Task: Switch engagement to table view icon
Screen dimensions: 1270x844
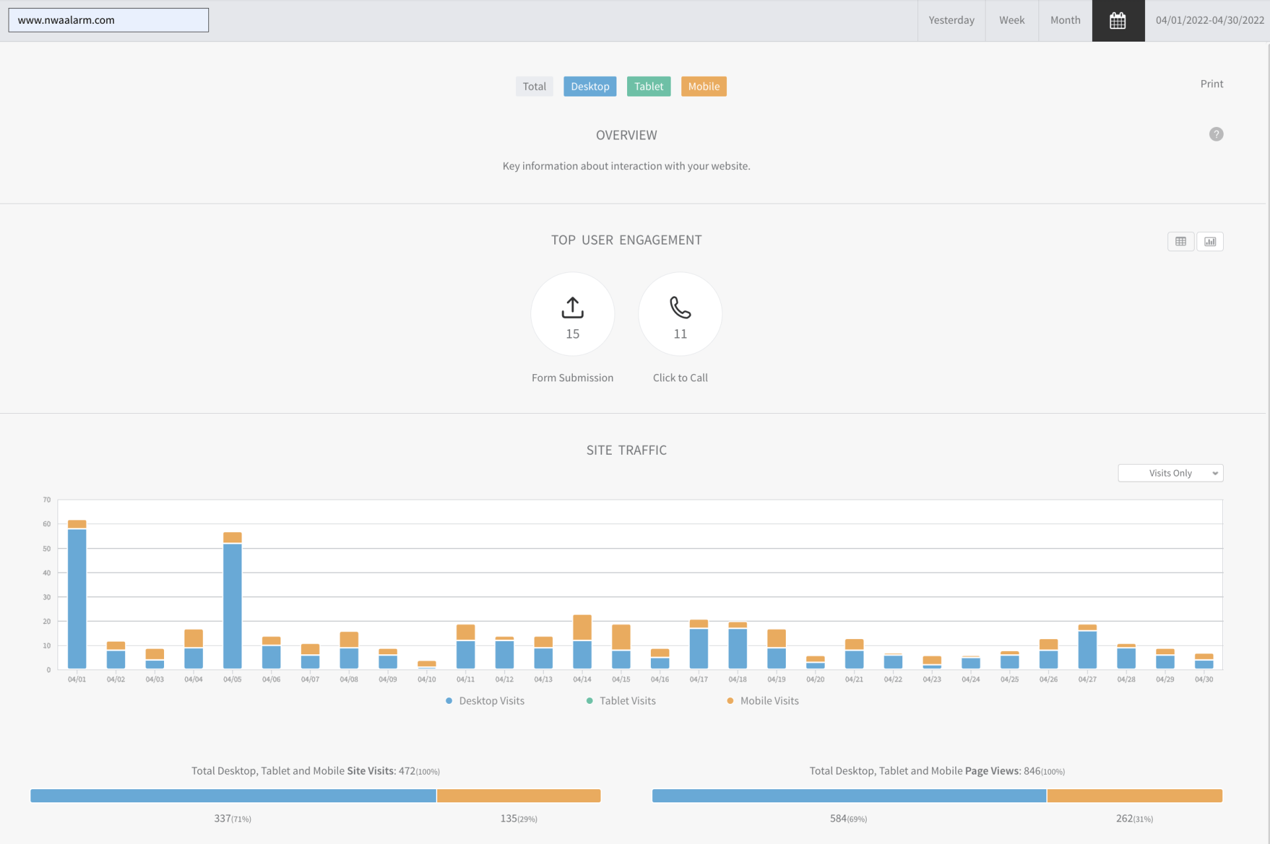Action: point(1181,242)
